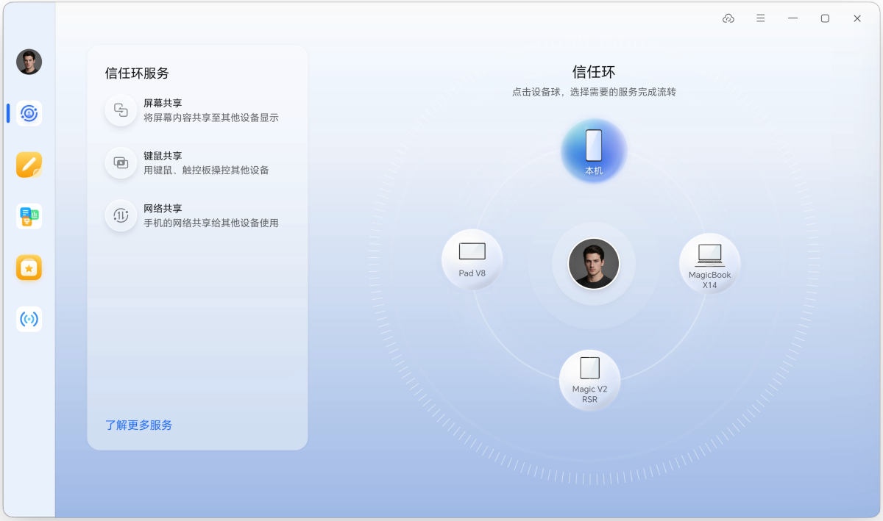Open the yellow notes pencil sidebar icon
Viewport: 883px width, 521px height.
coord(29,165)
